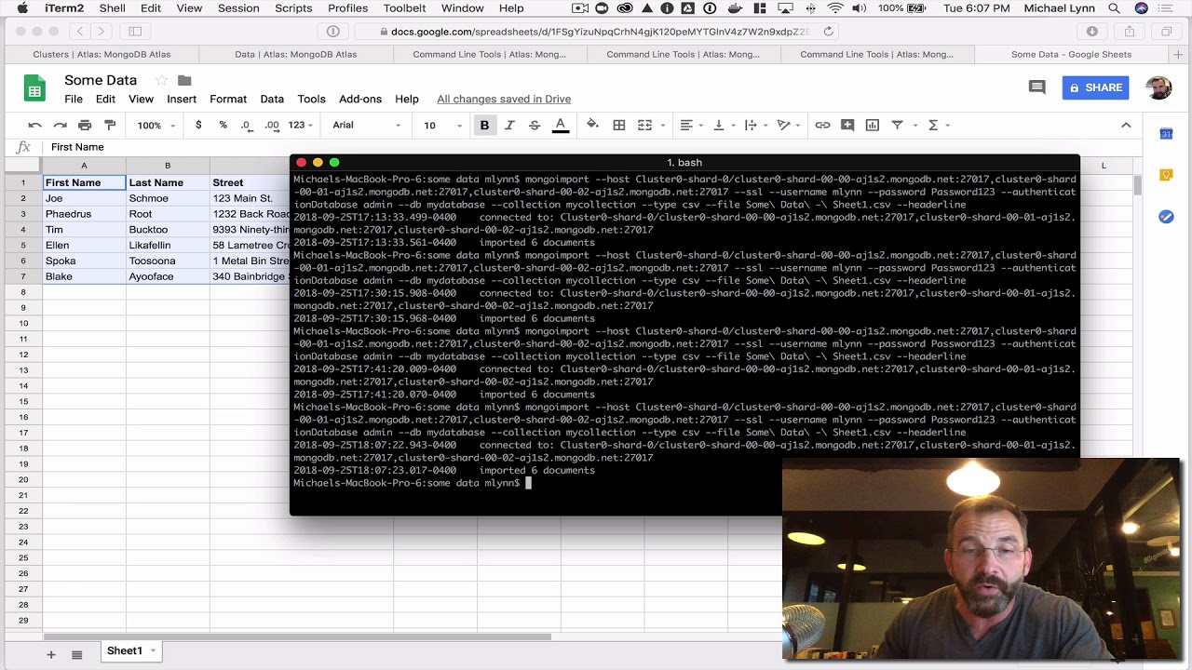Viewport: 1192px width, 670px height.
Task: Click the blue SHARE button
Action: tap(1096, 87)
